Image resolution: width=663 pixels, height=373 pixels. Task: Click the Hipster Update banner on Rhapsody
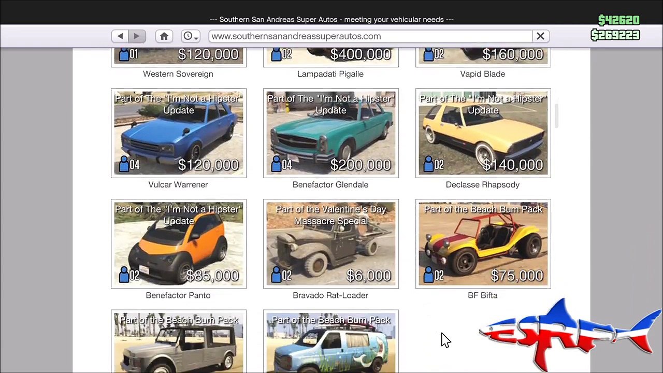483,104
